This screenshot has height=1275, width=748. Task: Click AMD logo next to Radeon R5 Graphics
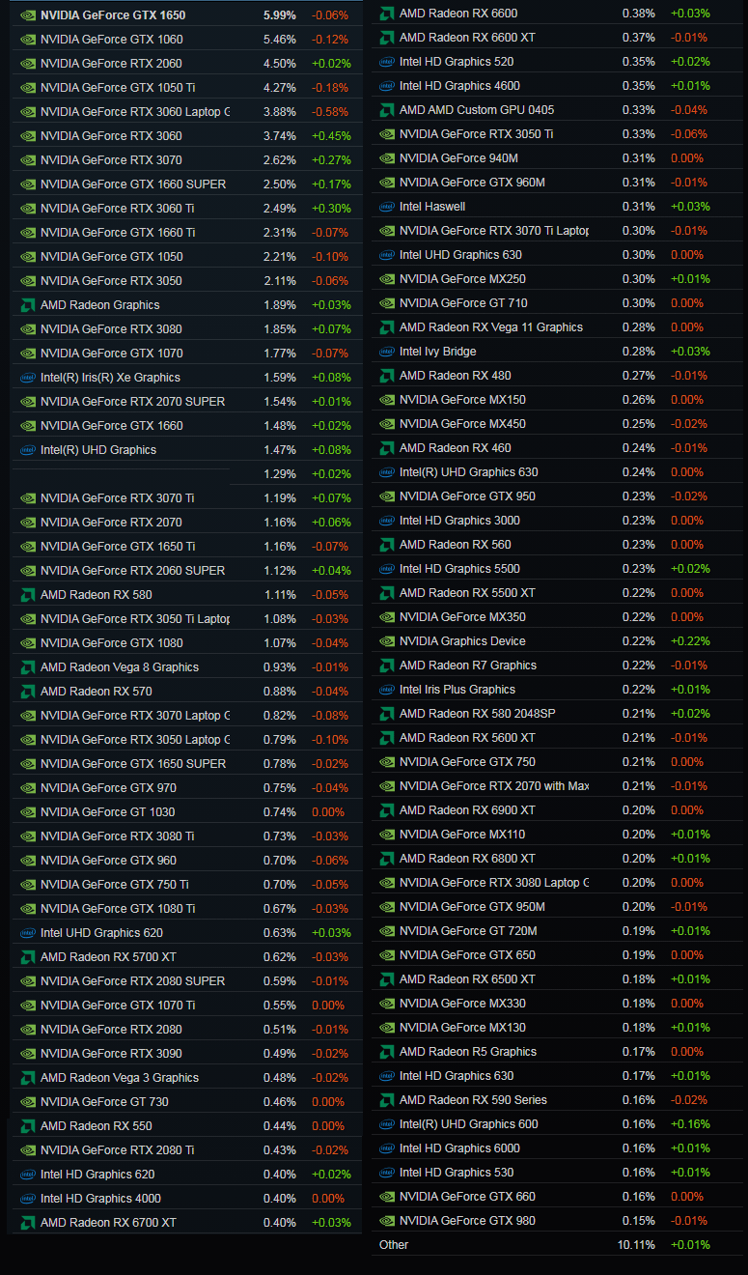pyautogui.click(x=387, y=1052)
